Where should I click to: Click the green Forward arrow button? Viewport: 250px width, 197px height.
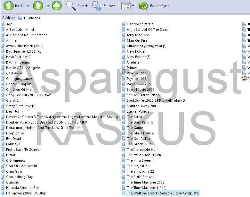[x=38, y=5]
